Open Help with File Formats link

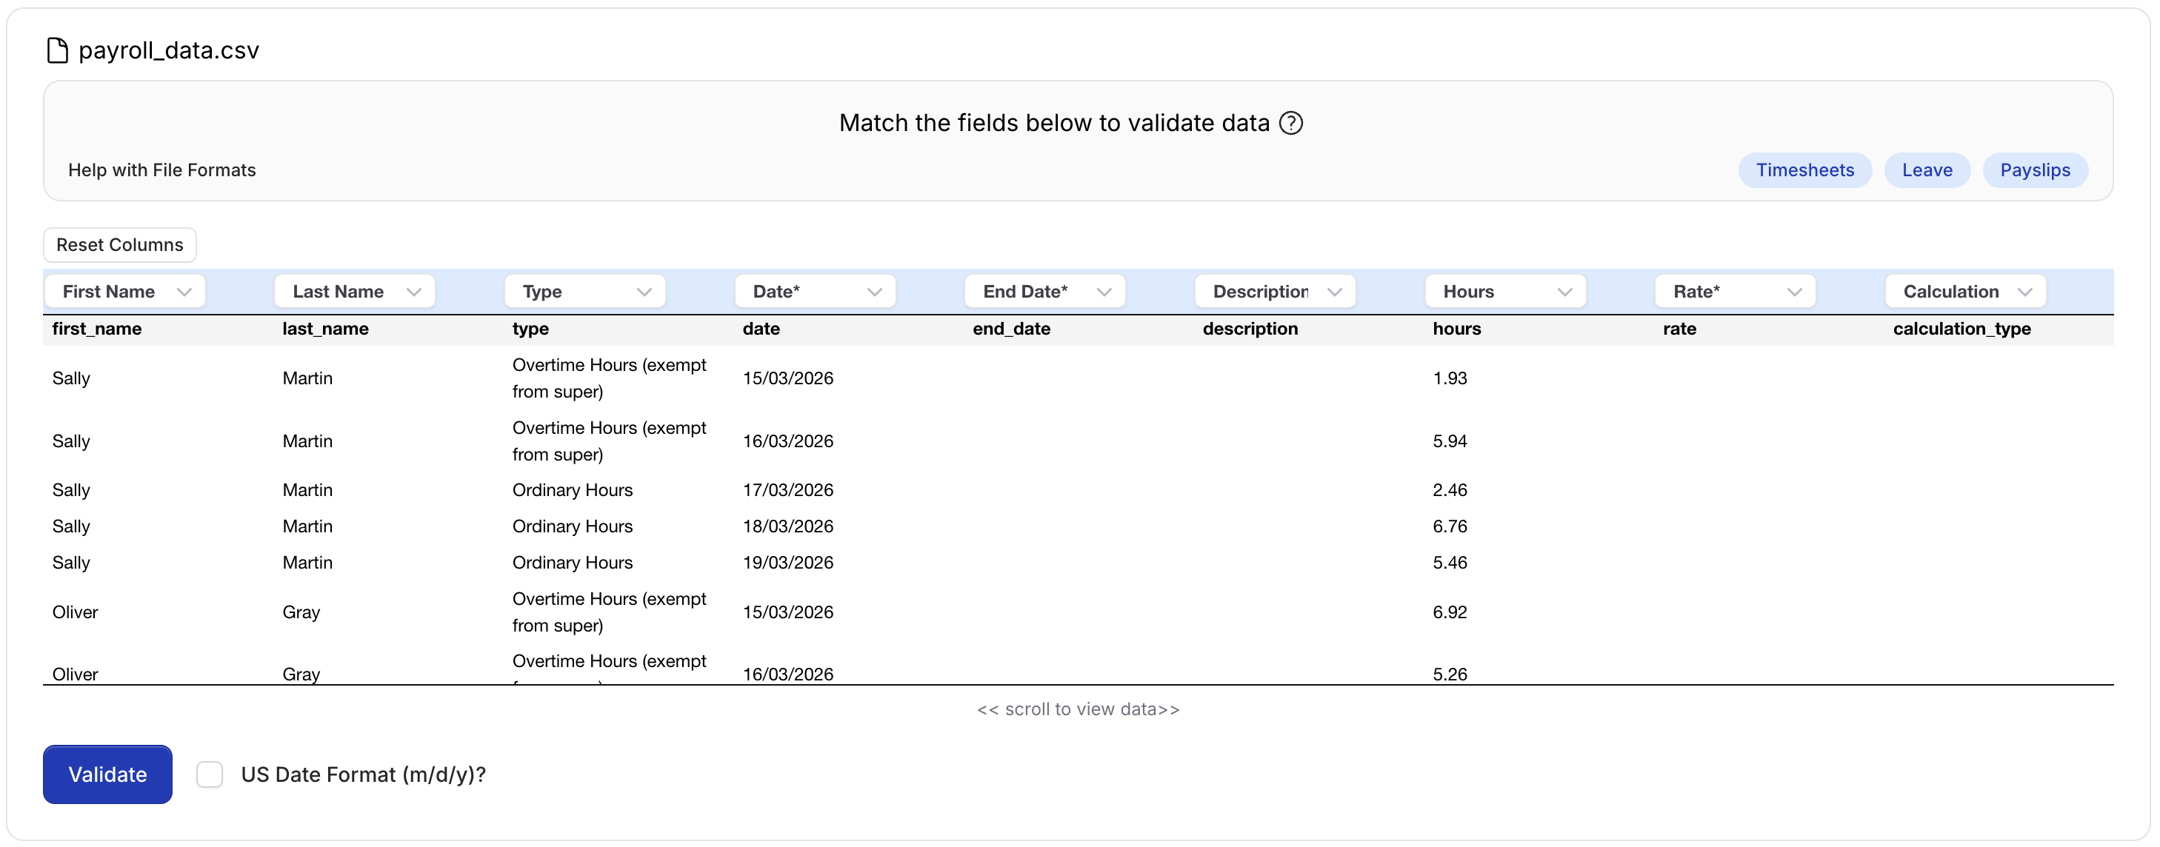click(161, 170)
